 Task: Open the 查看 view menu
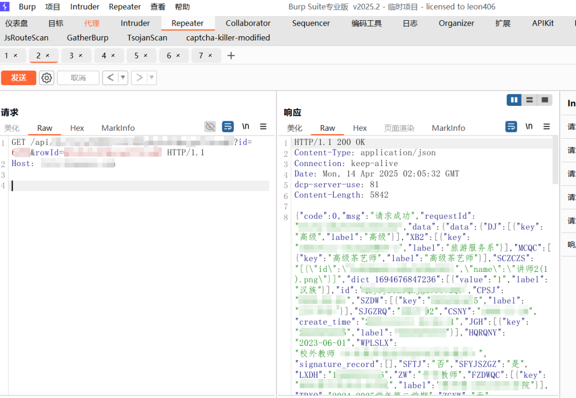(x=158, y=6)
